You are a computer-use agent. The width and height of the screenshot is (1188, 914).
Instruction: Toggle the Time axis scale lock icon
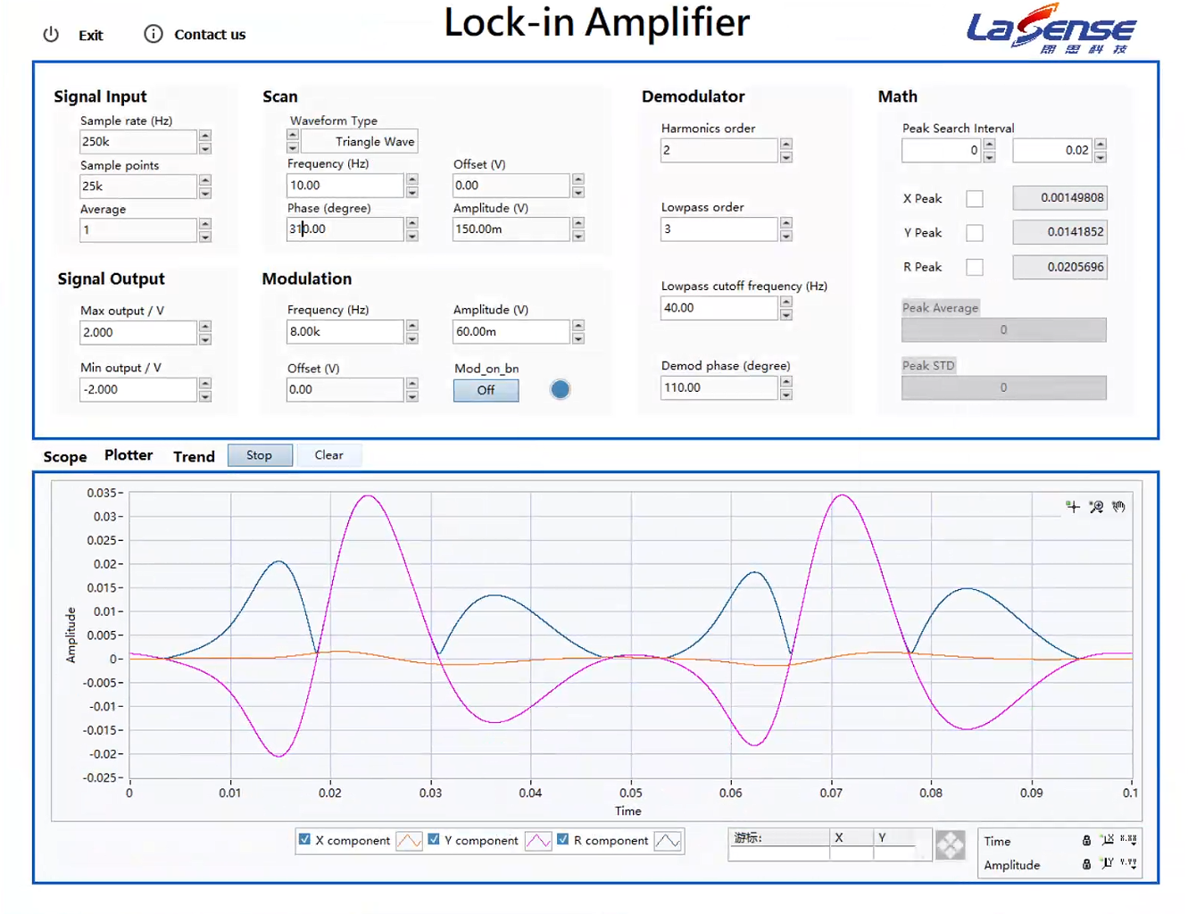tap(1086, 841)
